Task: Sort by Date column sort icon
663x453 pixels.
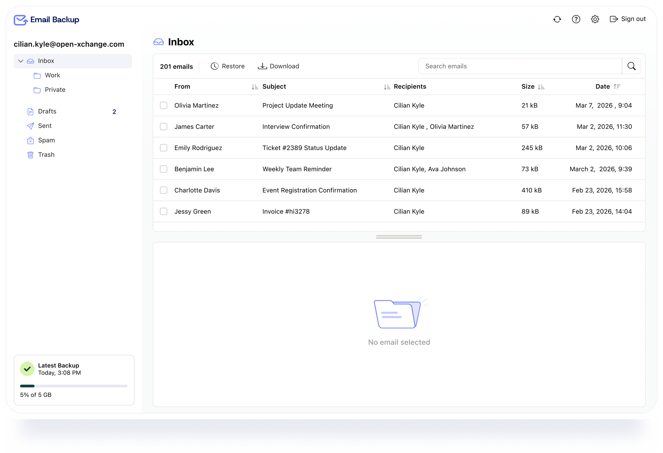Action: tap(617, 86)
